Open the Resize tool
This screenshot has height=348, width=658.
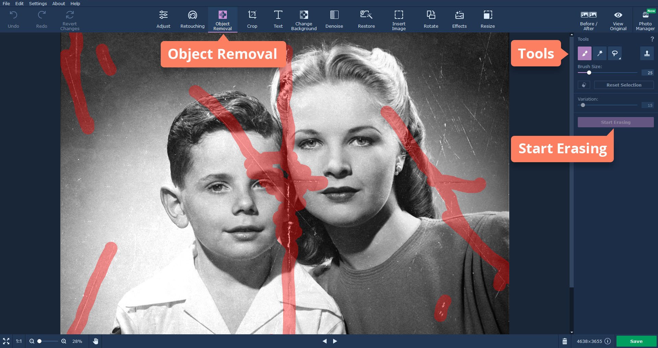point(488,20)
